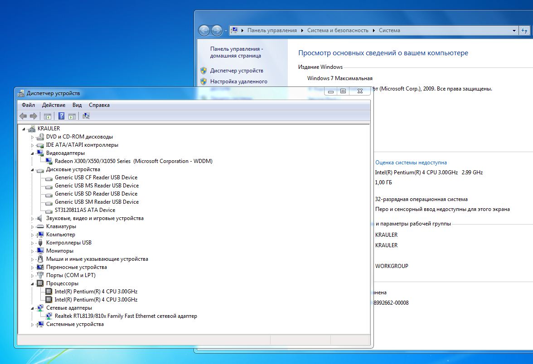Click the Система breadcrumb segment
Image resolution: width=533 pixels, height=364 pixels.
click(390, 30)
